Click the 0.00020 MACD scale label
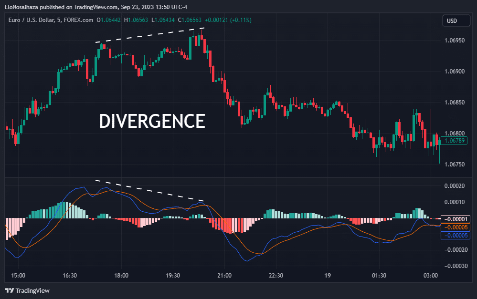 click(x=455, y=186)
